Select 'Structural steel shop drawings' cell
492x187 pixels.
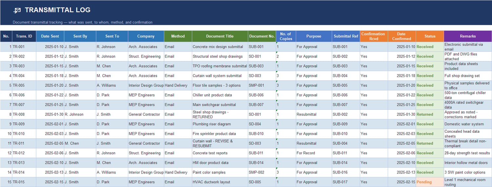click(220, 57)
